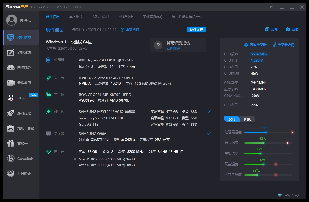Select 实时 realtime view toggle

click(232, 119)
